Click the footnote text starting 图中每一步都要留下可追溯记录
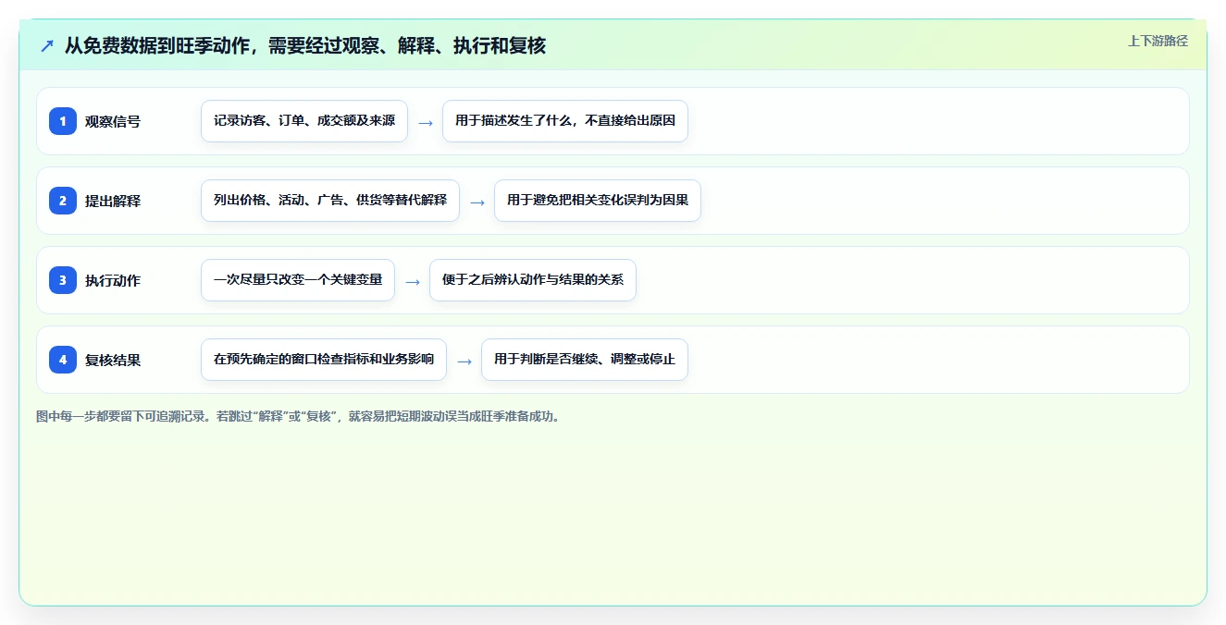The height and width of the screenshot is (625, 1226). (298, 416)
